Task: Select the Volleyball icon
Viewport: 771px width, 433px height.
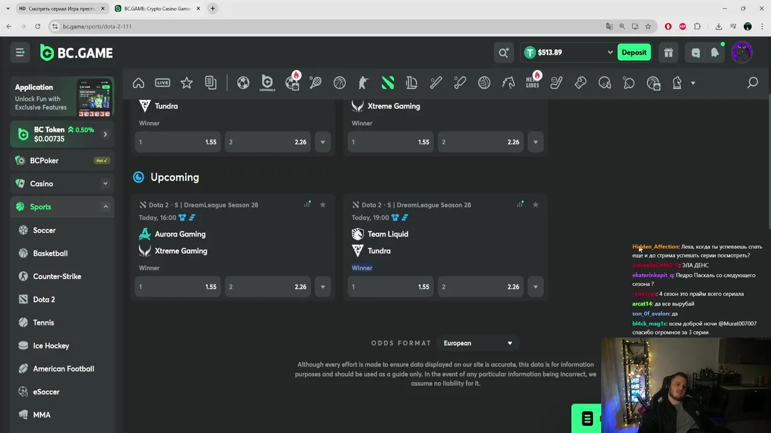Action: [x=484, y=83]
